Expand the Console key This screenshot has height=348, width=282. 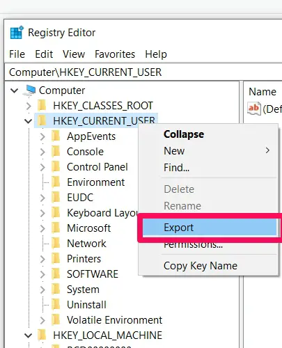click(42, 152)
